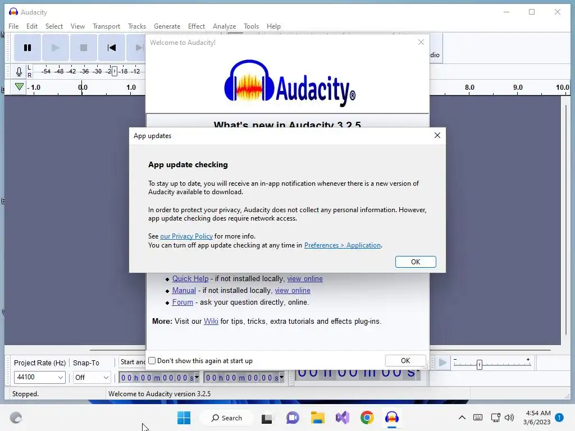Open the Effect menu

click(x=197, y=26)
